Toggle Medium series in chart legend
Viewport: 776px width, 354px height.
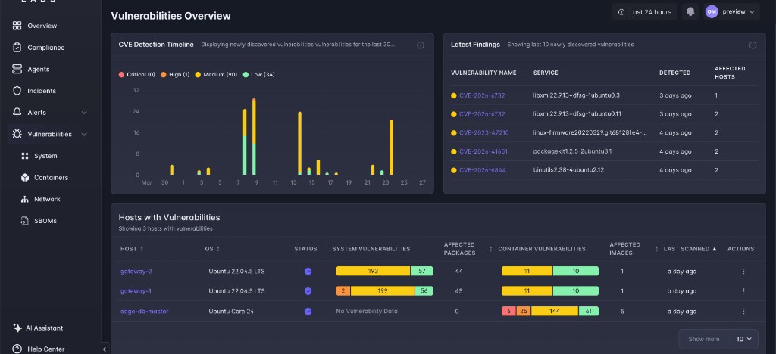[x=216, y=75]
